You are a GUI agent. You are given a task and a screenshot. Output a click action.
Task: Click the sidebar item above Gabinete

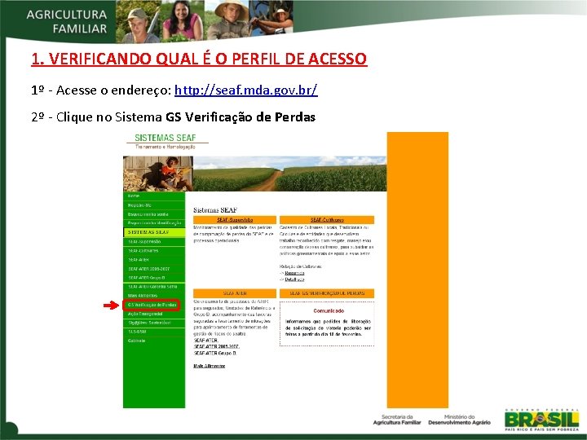pyautogui.click(x=137, y=332)
